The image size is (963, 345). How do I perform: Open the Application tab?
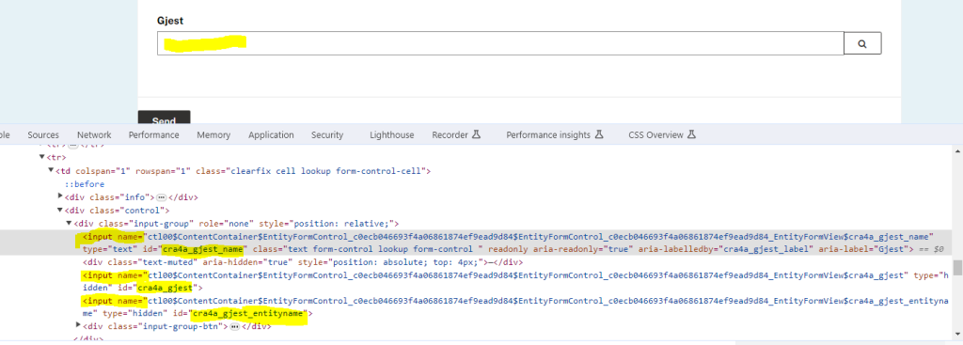[x=271, y=135]
